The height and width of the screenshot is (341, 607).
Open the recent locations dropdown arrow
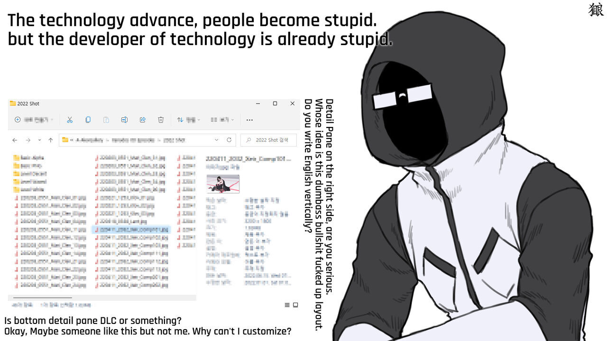pyautogui.click(x=39, y=140)
